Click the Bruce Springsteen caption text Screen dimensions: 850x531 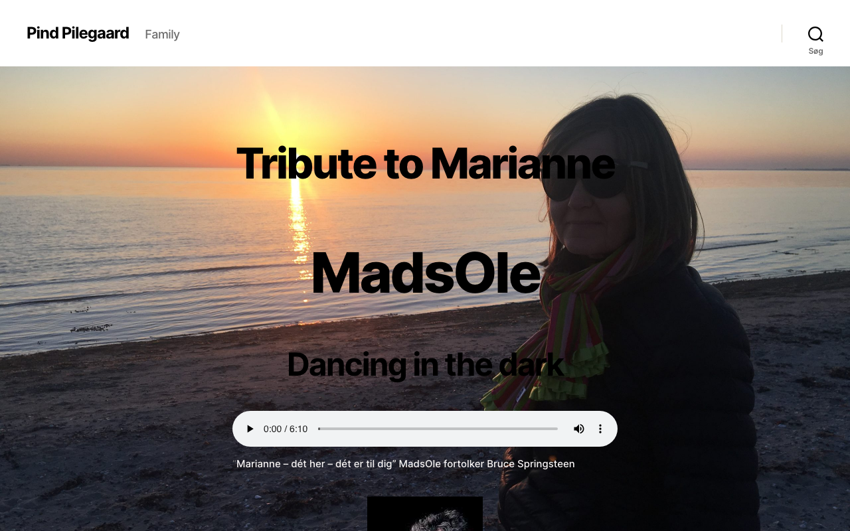(x=531, y=464)
